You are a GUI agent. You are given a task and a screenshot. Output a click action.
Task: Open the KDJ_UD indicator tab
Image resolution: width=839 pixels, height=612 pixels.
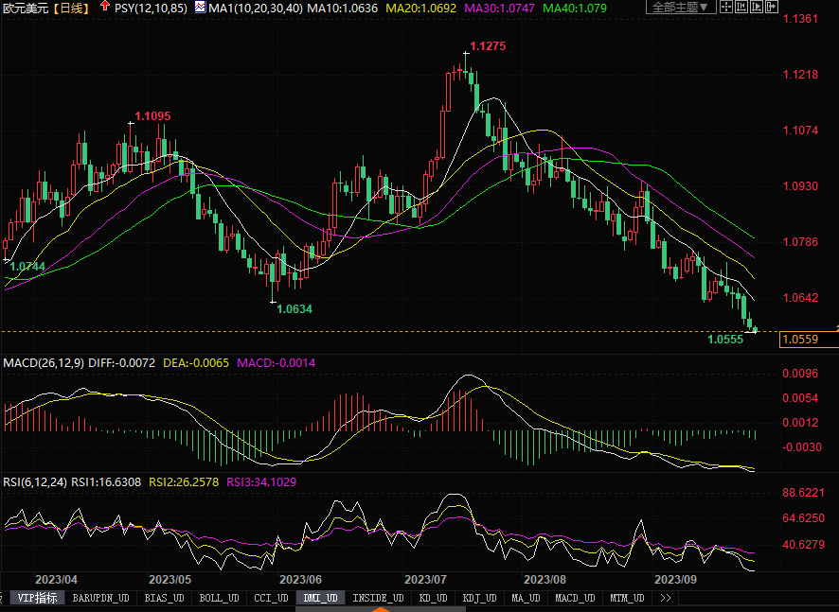pos(479,598)
